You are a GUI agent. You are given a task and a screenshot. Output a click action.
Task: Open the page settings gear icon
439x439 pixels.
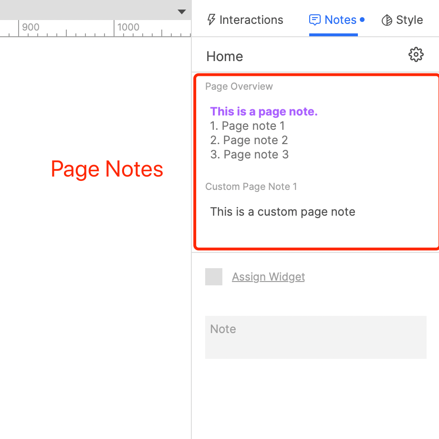click(416, 54)
